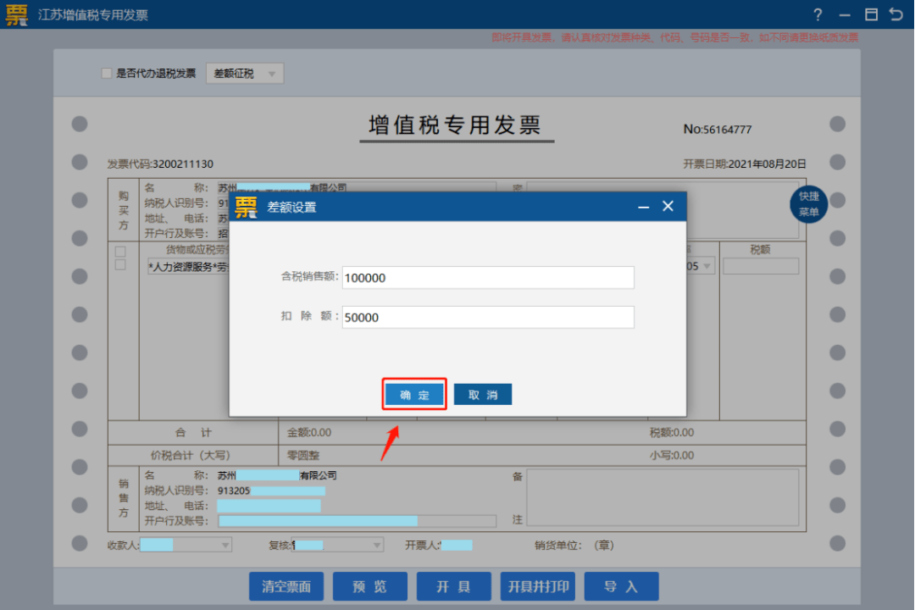Click the 差额设置 dialog title
The width and height of the screenshot is (915, 610).
291,208
